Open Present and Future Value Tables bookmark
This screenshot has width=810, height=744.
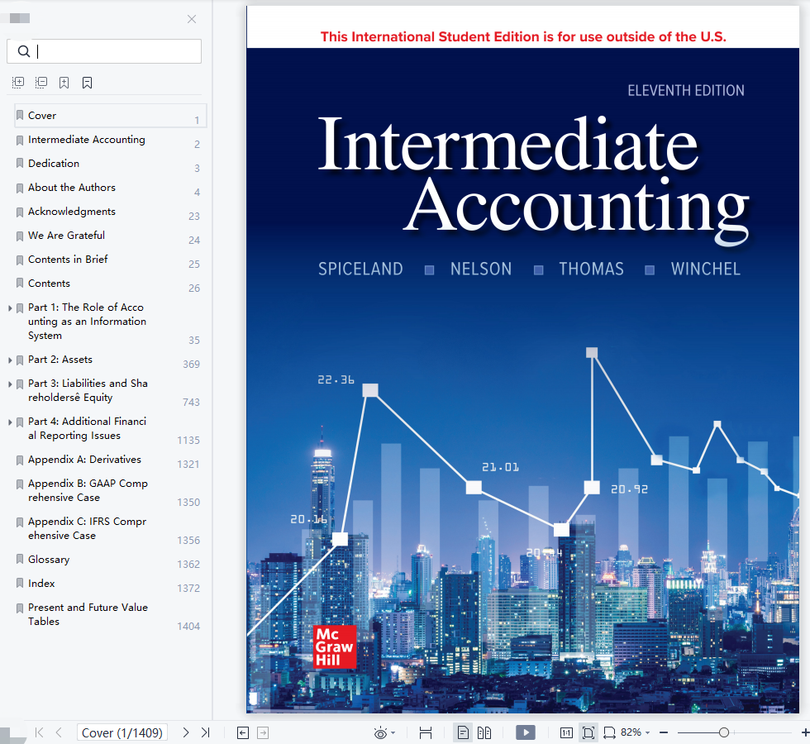point(88,614)
